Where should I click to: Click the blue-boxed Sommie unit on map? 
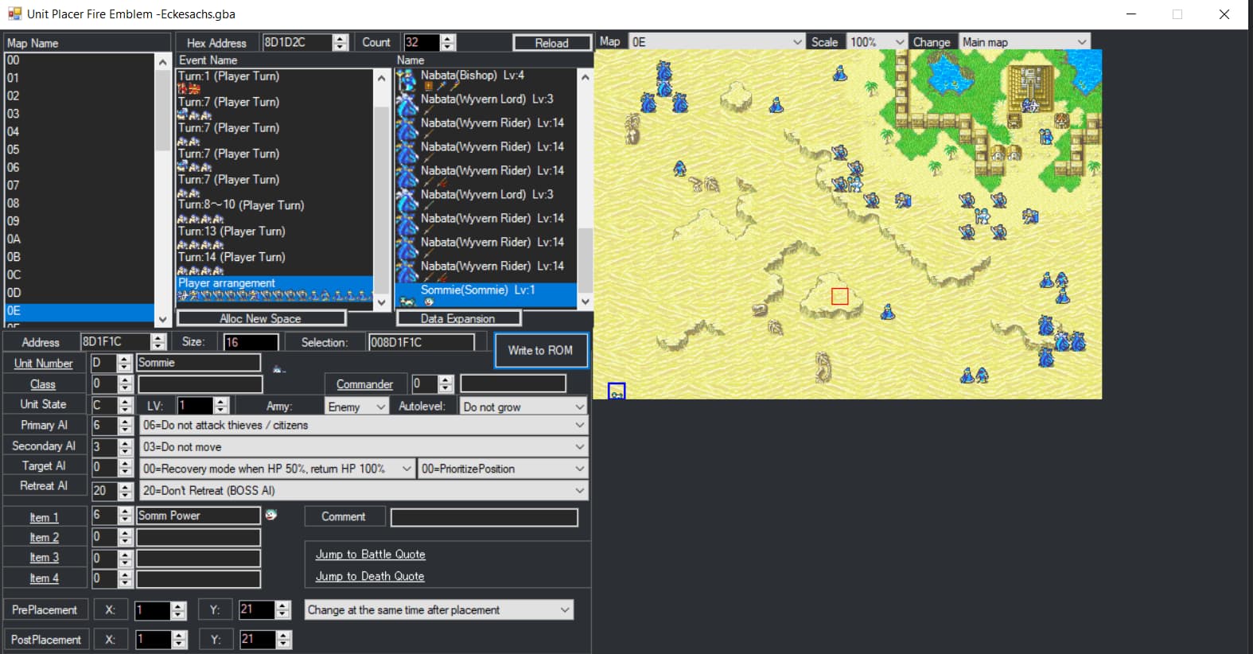click(617, 391)
